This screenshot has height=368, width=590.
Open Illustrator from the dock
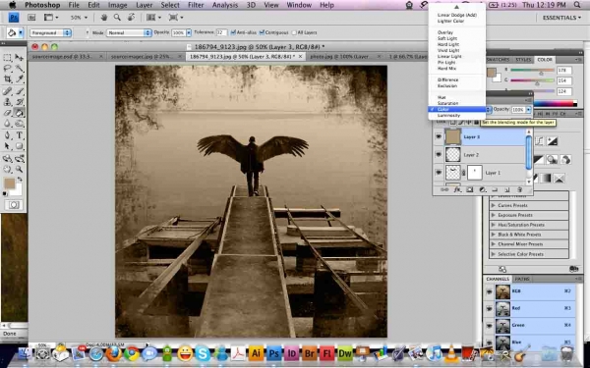(x=256, y=353)
